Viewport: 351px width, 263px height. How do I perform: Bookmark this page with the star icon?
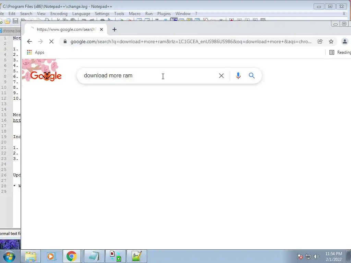click(331, 41)
